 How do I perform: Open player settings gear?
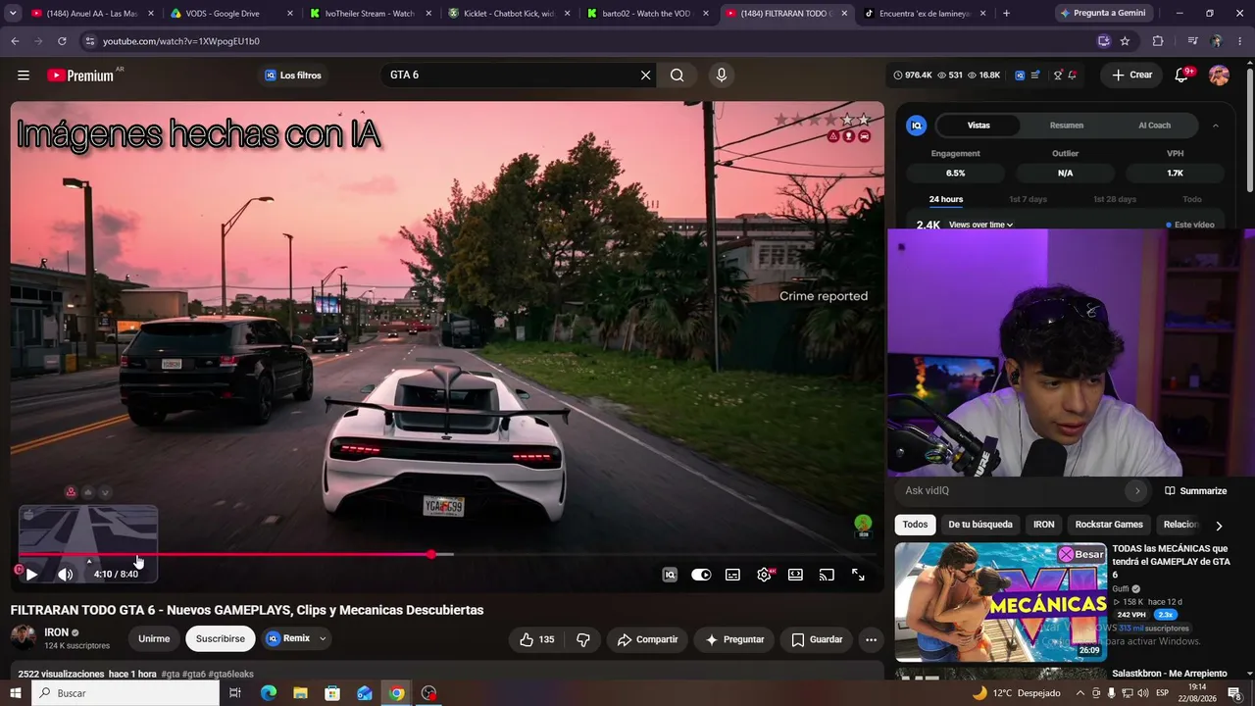pos(764,575)
